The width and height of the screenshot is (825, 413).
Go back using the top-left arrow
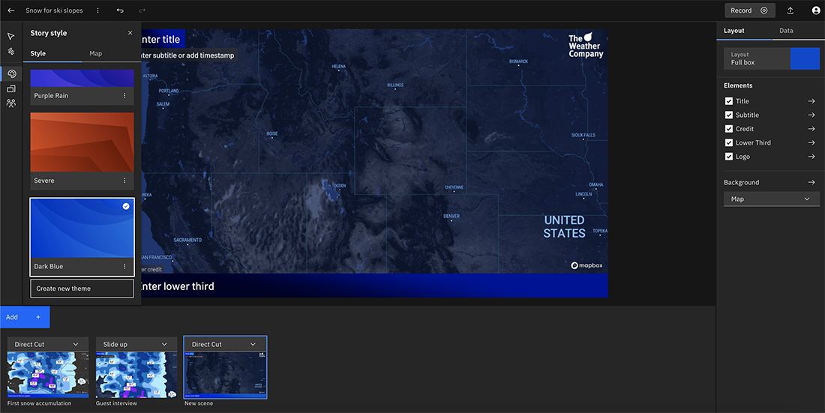pyautogui.click(x=11, y=10)
